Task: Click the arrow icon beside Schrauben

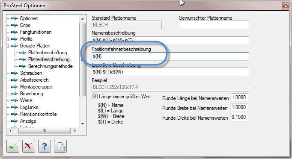Action: 14,73
